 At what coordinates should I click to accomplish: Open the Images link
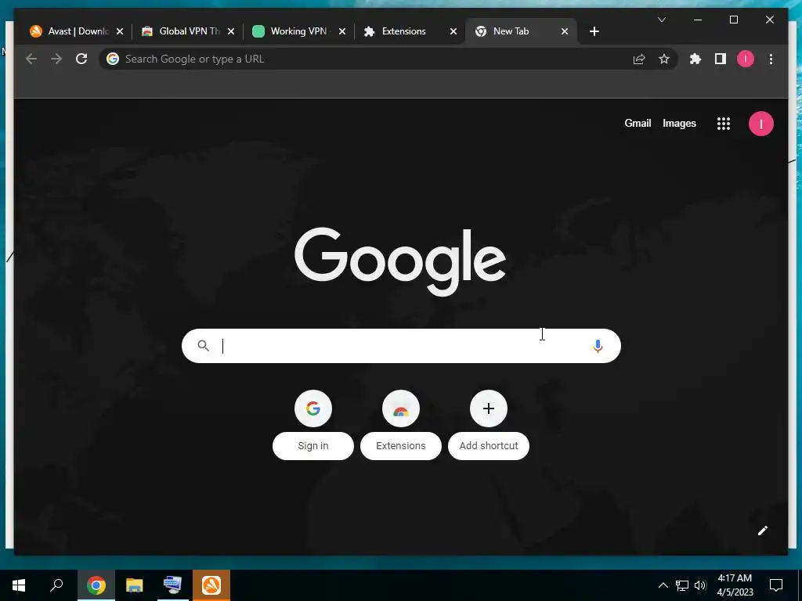tap(679, 123)
